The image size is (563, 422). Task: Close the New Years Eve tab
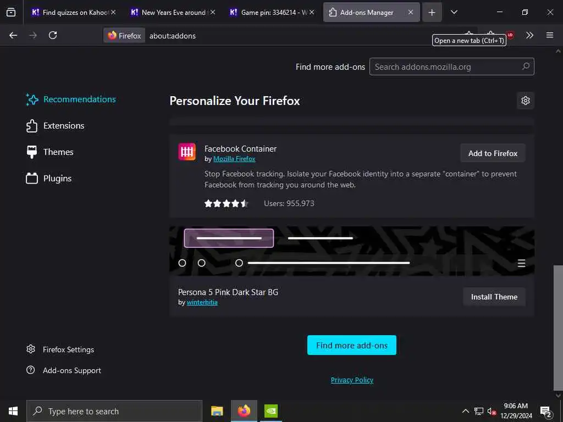[x=213, y=12]
